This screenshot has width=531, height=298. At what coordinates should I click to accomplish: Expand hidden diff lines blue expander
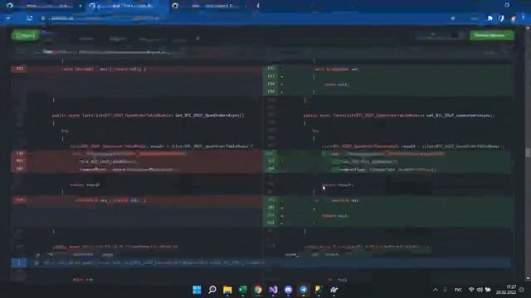pos(19,262)
